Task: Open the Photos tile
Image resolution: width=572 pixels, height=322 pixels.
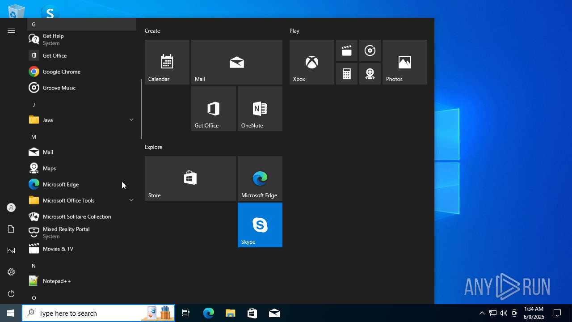Action: (x=405, y=62)
